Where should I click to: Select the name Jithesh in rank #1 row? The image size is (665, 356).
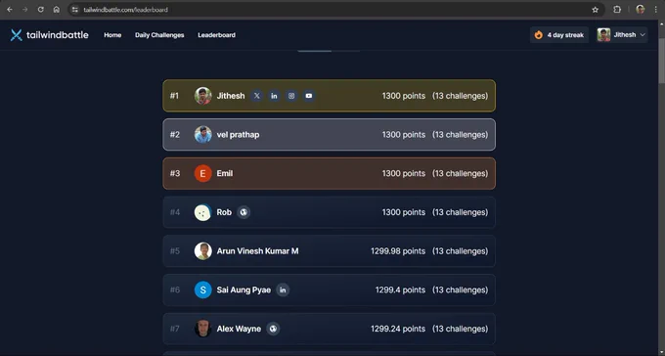pos(231,96)
